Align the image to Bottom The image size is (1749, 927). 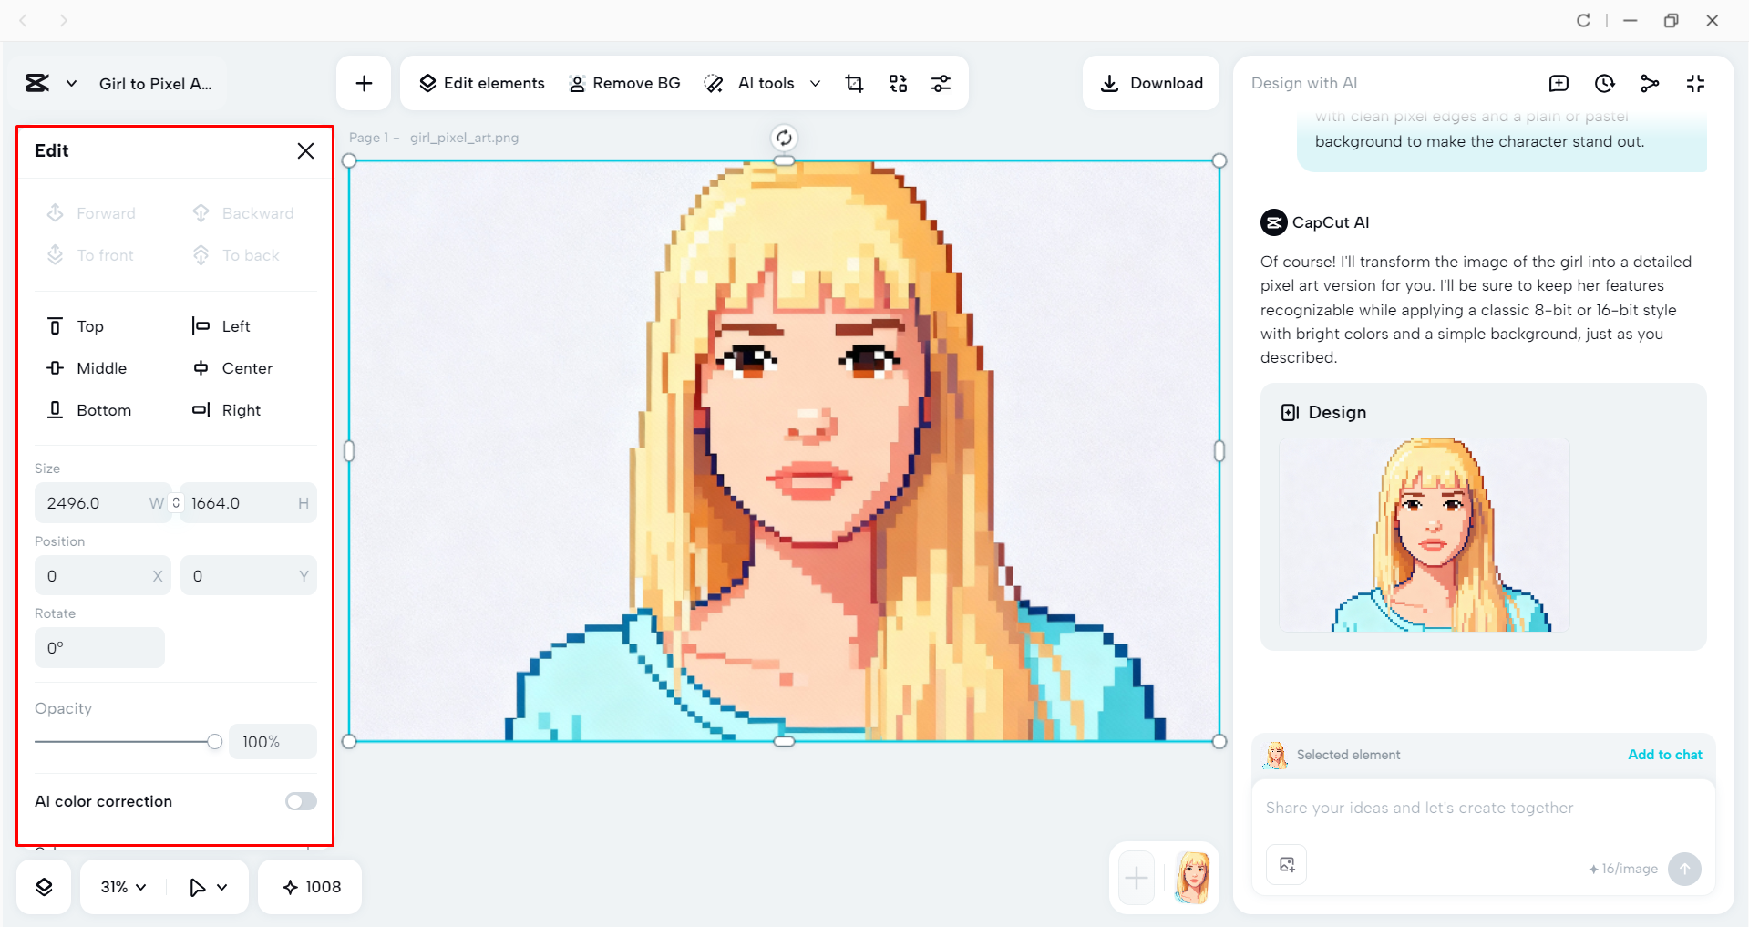(88, 409)
